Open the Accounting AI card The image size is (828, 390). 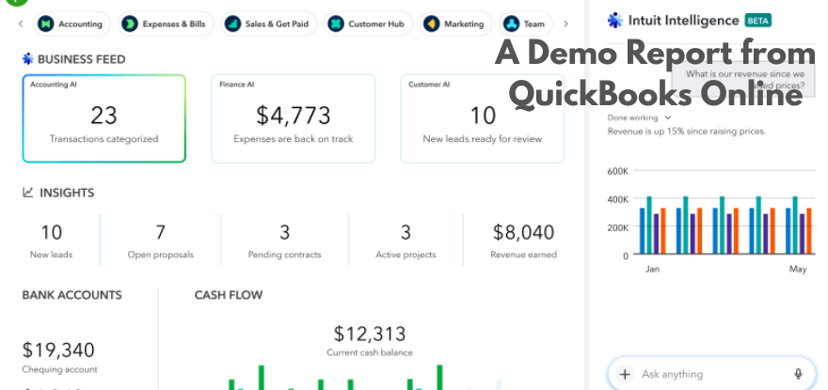(104, 118)
